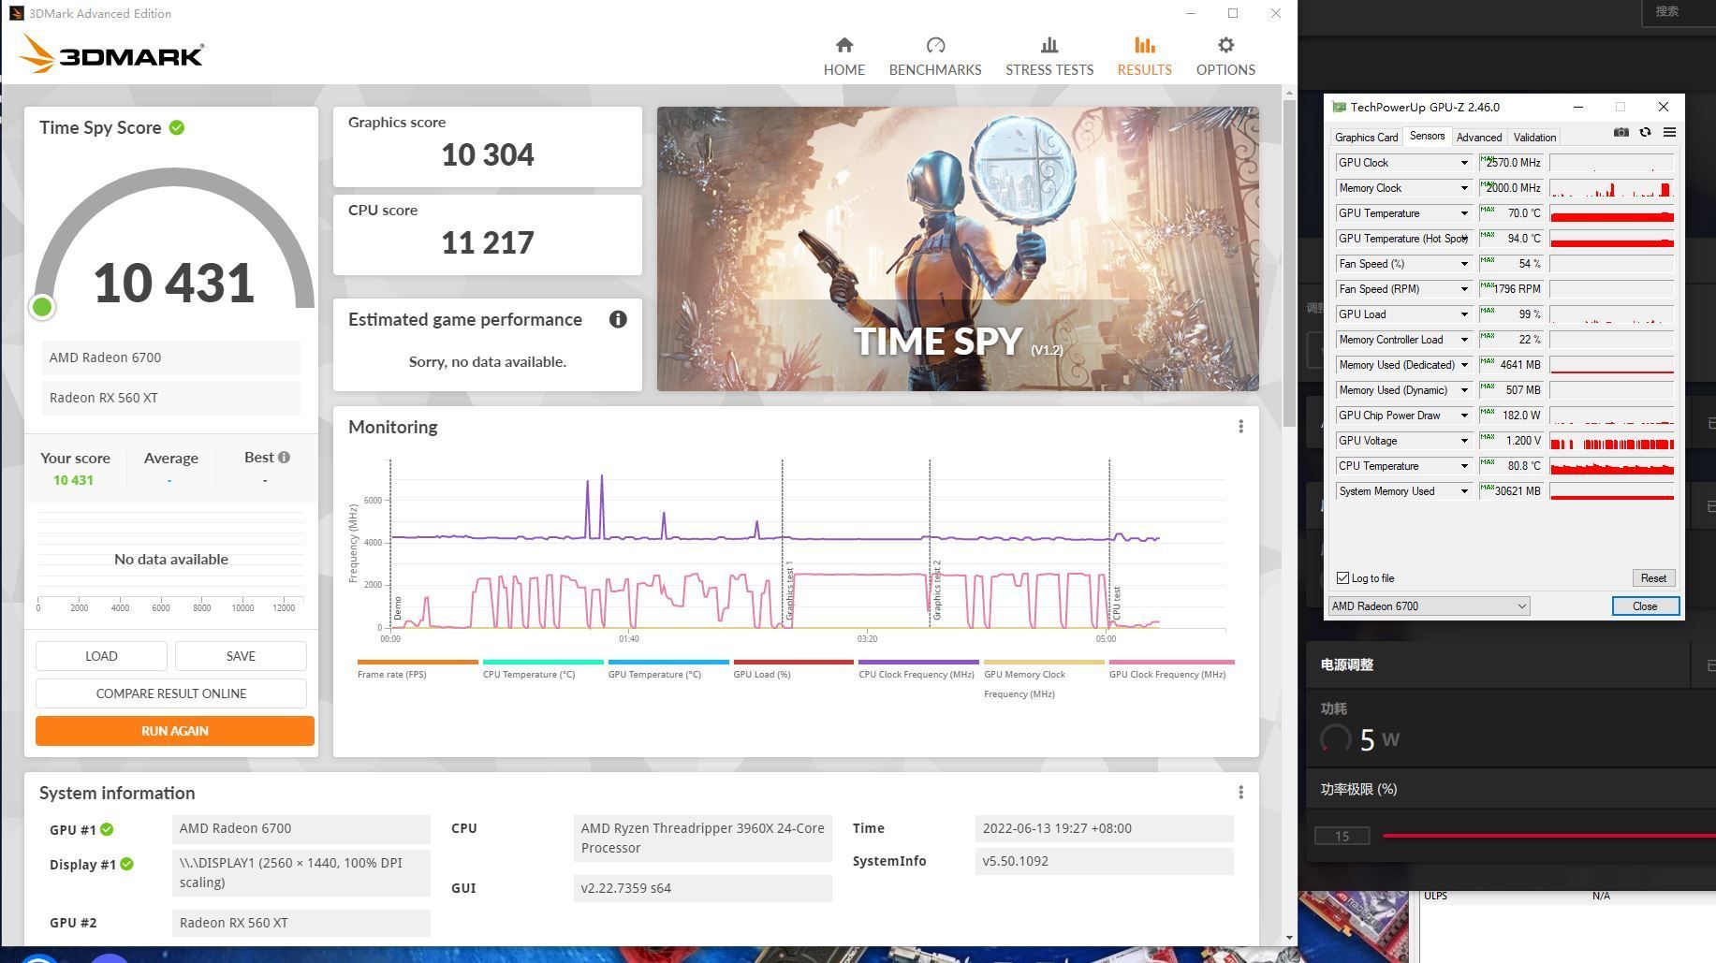Click the GPU-Z Reset button

1653,578
